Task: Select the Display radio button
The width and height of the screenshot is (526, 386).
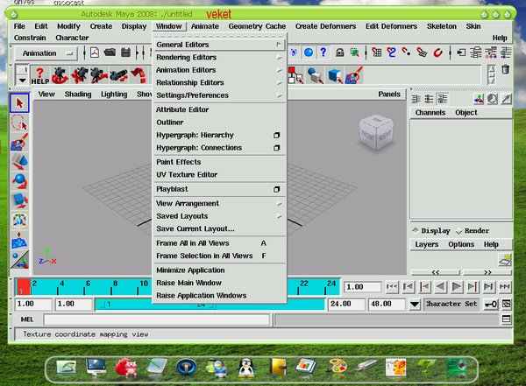Action: click(x=415, y=231)
